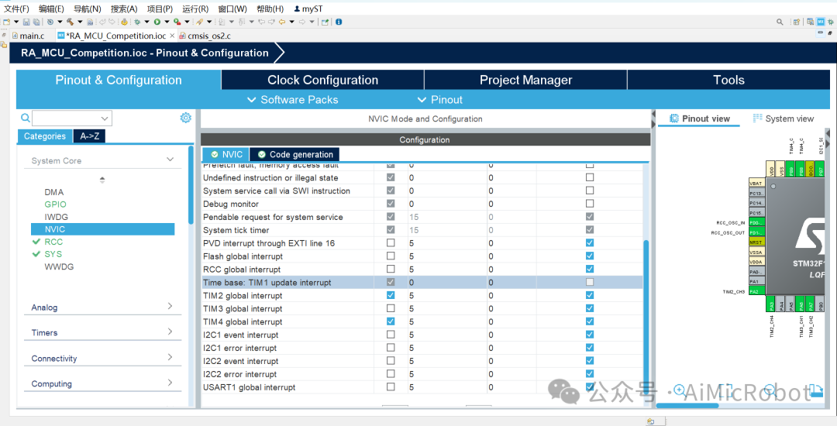This screenshot has width=837, height=426.
Task: Expand the Timers category
Action: coord(102,332)
